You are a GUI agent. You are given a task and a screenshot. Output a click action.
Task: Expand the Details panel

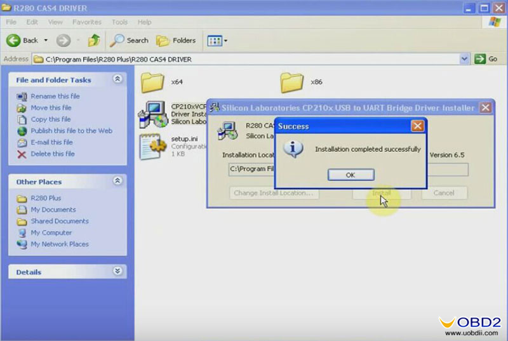click(x=117, y=271)
